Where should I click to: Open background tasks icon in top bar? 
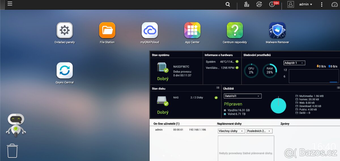pos(246,4)
